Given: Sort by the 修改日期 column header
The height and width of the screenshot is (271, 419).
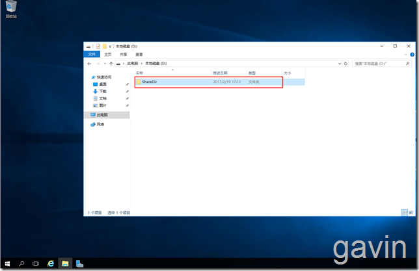Looking at the screenshot, I should click(x=220, y=73).
